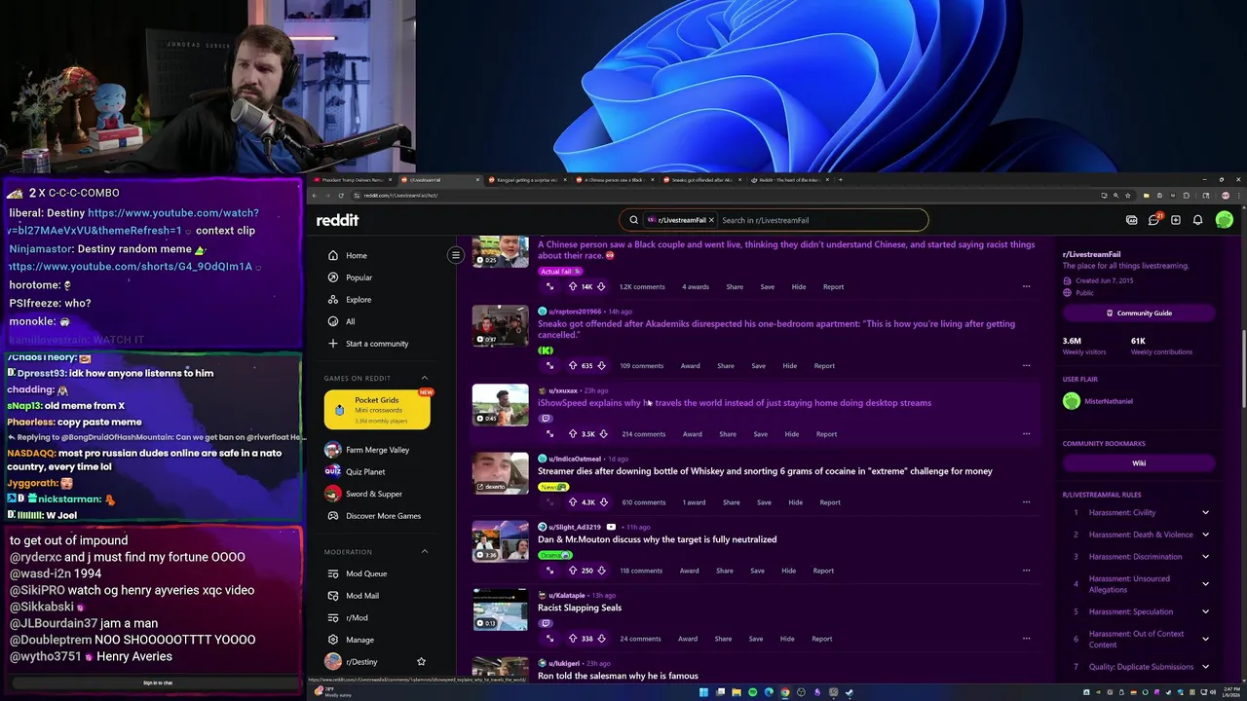This screenshot has width=1247, height=701.
Task: Click the search magnifier icon
Action: click(x=633, y=220)
